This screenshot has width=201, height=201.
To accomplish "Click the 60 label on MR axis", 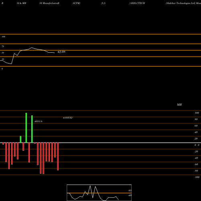I will click(x=196, y=126).
